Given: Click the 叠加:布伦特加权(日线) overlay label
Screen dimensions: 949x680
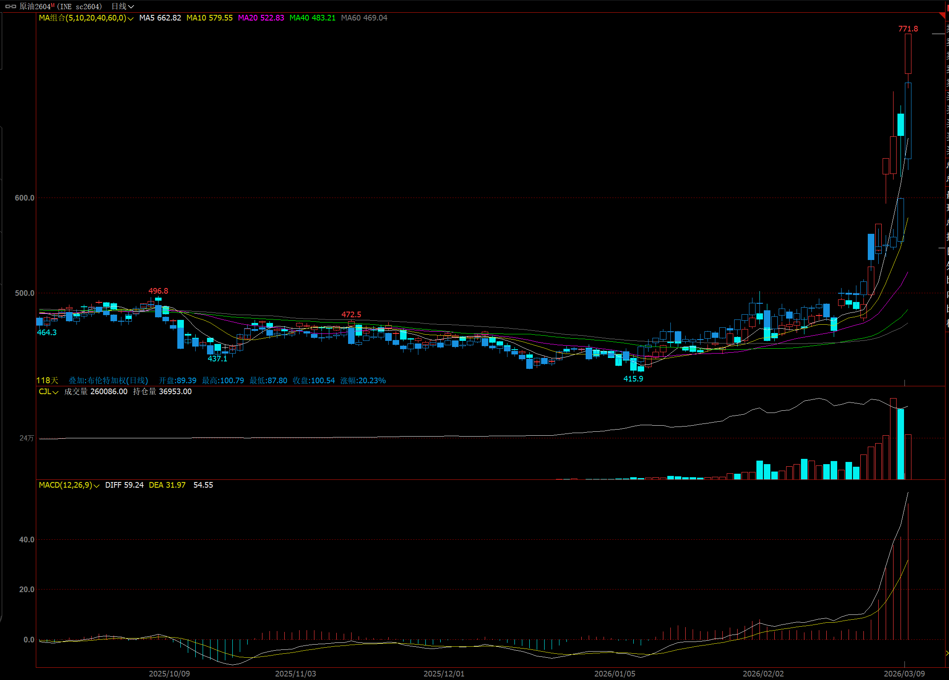Looking at the screenshot, I should pos(108,381).
